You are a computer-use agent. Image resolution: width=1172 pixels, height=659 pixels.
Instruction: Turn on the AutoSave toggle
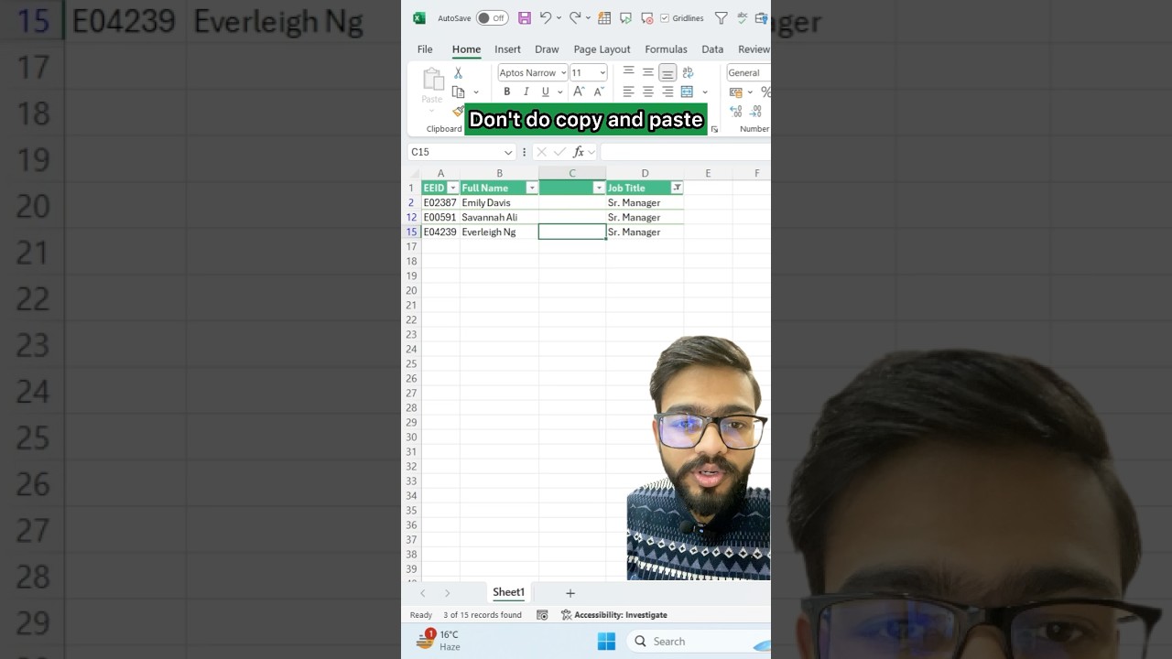tap(492, 17)
